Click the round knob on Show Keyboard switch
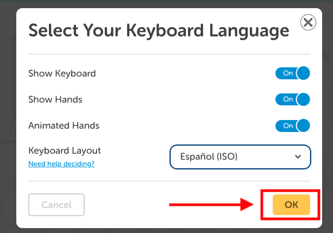333x233 pixels. click(303, 73)
